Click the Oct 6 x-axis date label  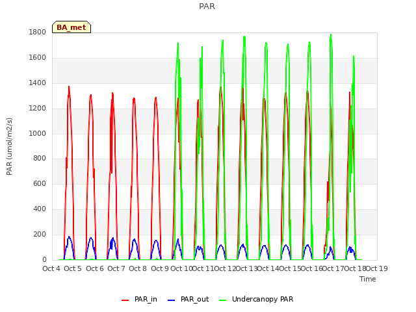95,268
